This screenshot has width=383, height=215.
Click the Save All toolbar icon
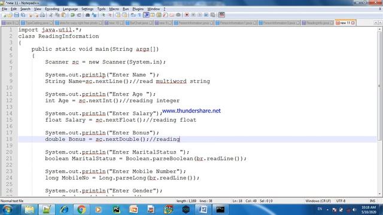click(23, 15)
